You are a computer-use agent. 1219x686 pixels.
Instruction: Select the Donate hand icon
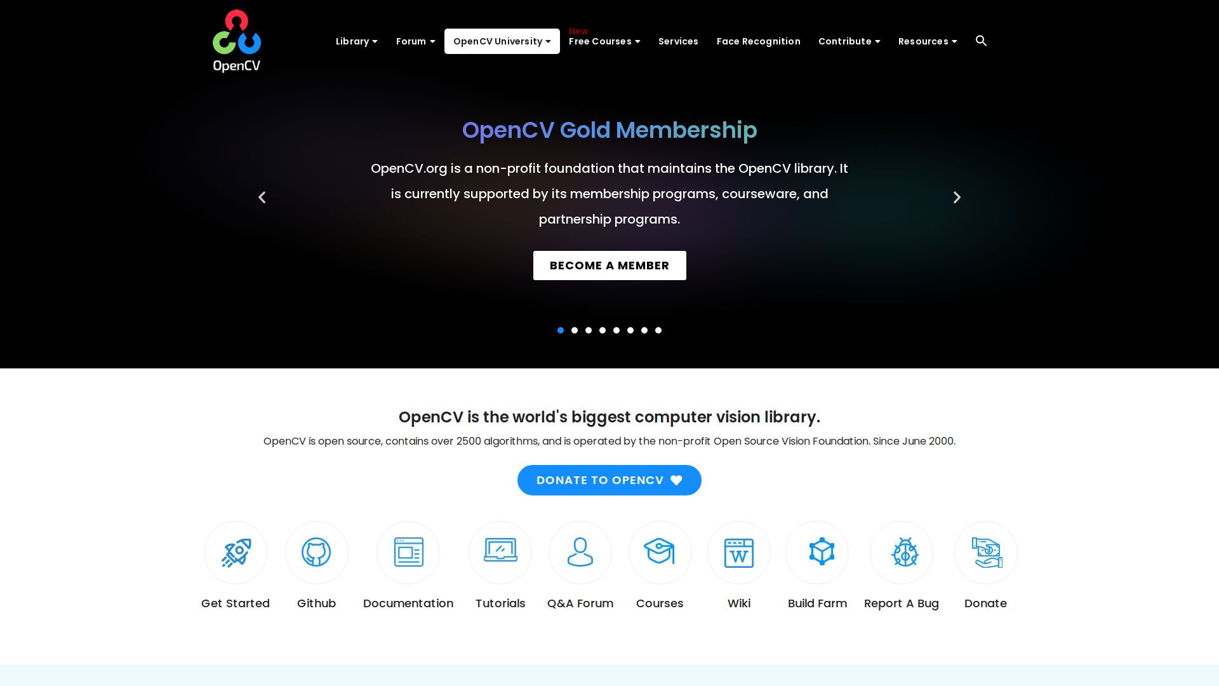tap(985, 552)
